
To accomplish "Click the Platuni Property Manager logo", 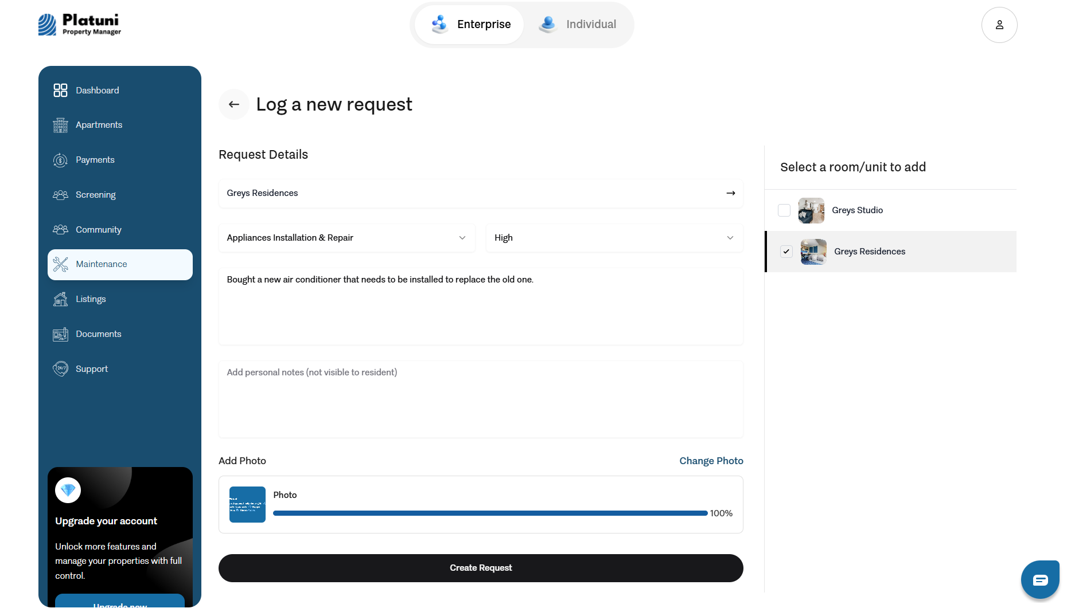I will pos(80,25).
